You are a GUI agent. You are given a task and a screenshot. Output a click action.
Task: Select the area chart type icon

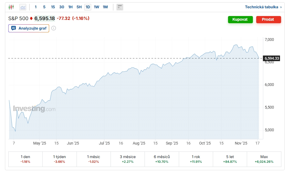[23, 7]
